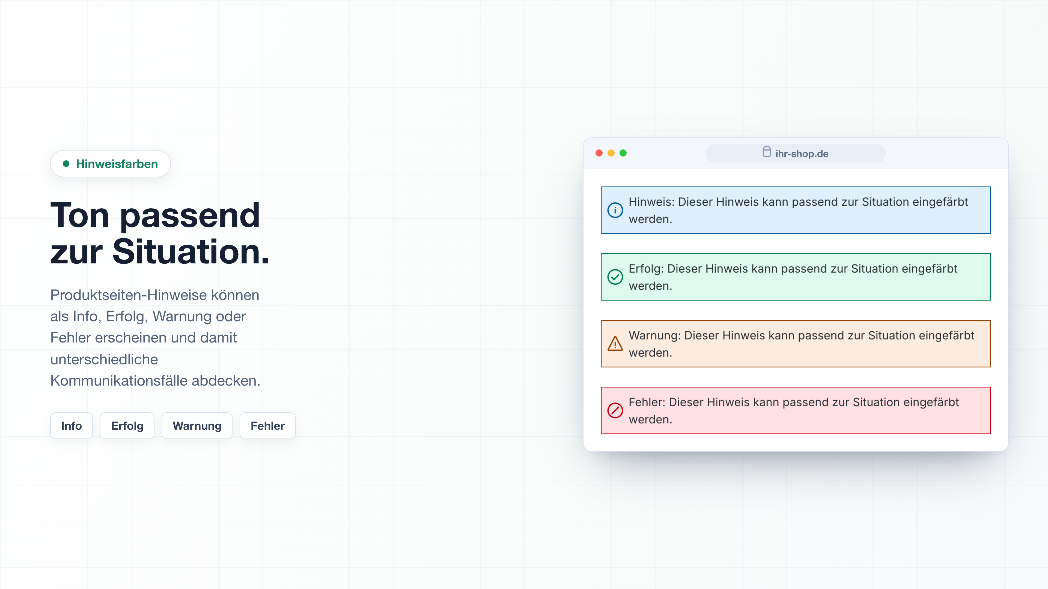This screenshot has height=589, width=1048.
Task: Select the Info chip
Action: [x=71, y=426]
